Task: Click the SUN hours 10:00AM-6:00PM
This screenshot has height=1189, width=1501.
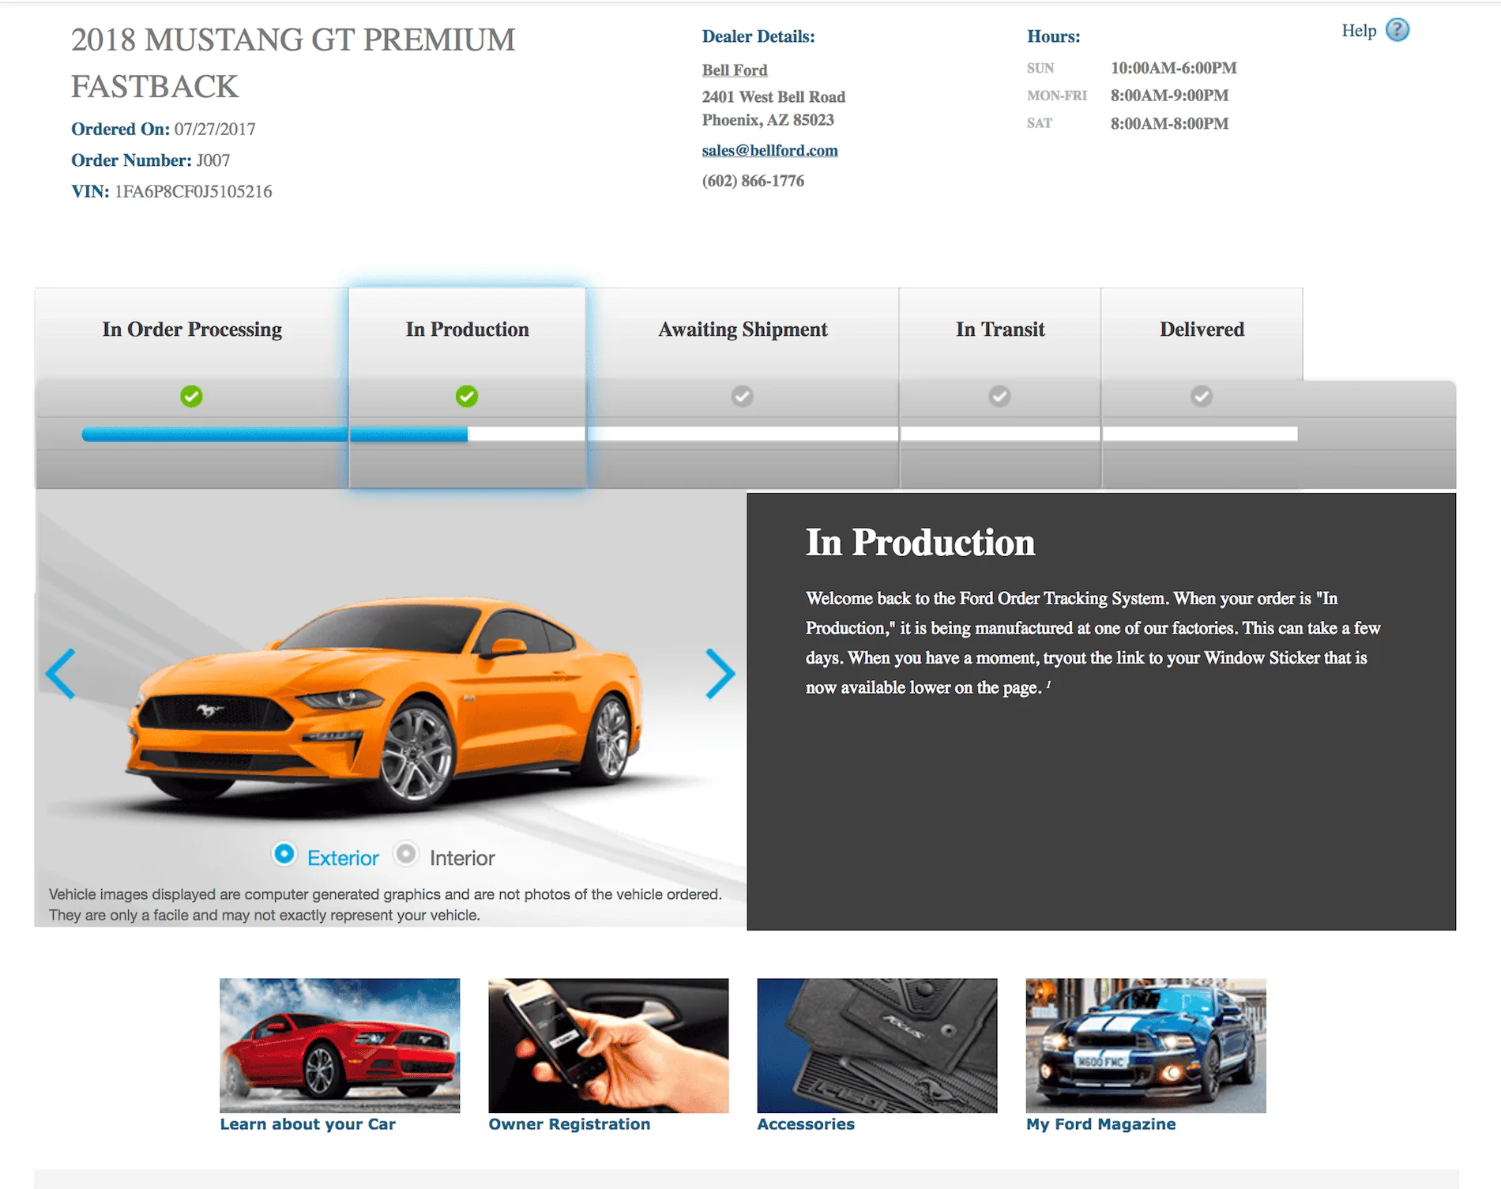Action: tap(1174, 68)
